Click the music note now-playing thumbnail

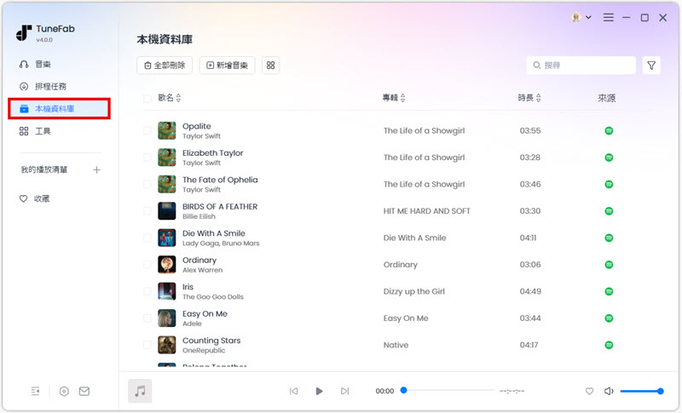point(140,392)
